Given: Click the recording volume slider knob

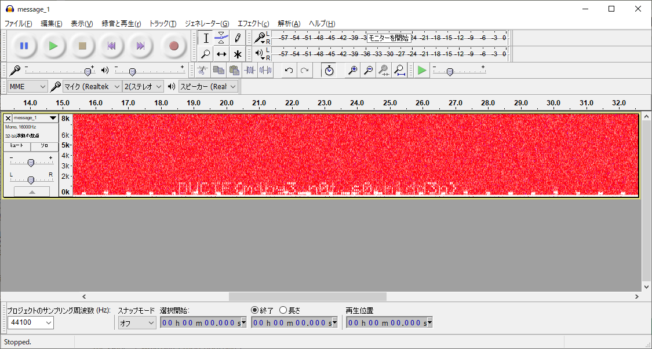Looking at the screenshot, I should click(88, 72).
